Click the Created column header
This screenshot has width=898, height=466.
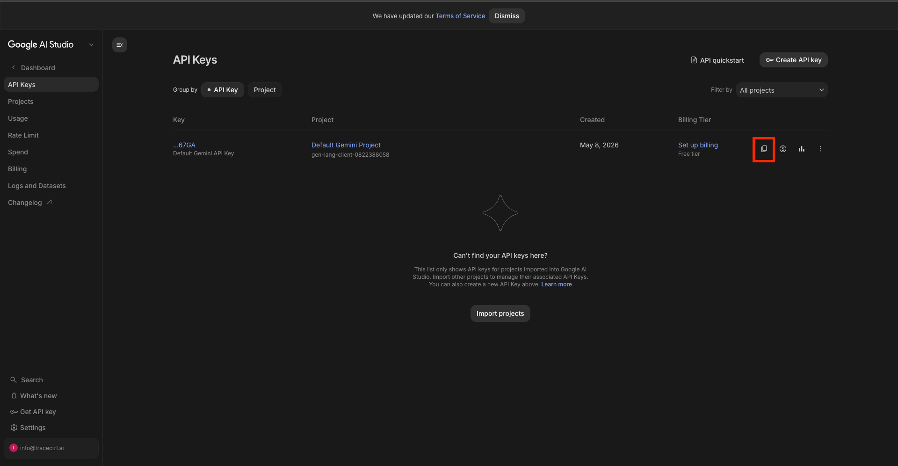(592, 120)
